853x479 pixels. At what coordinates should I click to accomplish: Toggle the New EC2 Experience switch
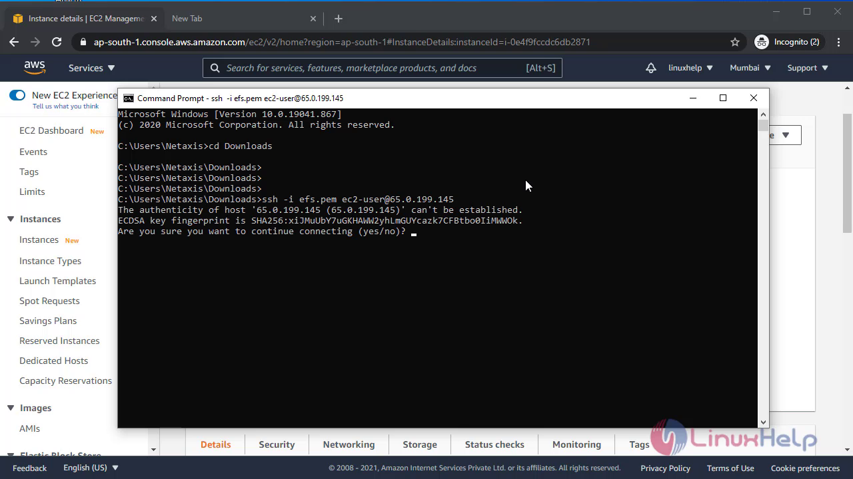click(17, 95)
